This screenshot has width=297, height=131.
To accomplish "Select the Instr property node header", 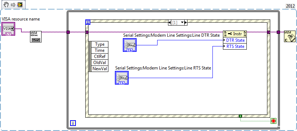I will (235, 34).
